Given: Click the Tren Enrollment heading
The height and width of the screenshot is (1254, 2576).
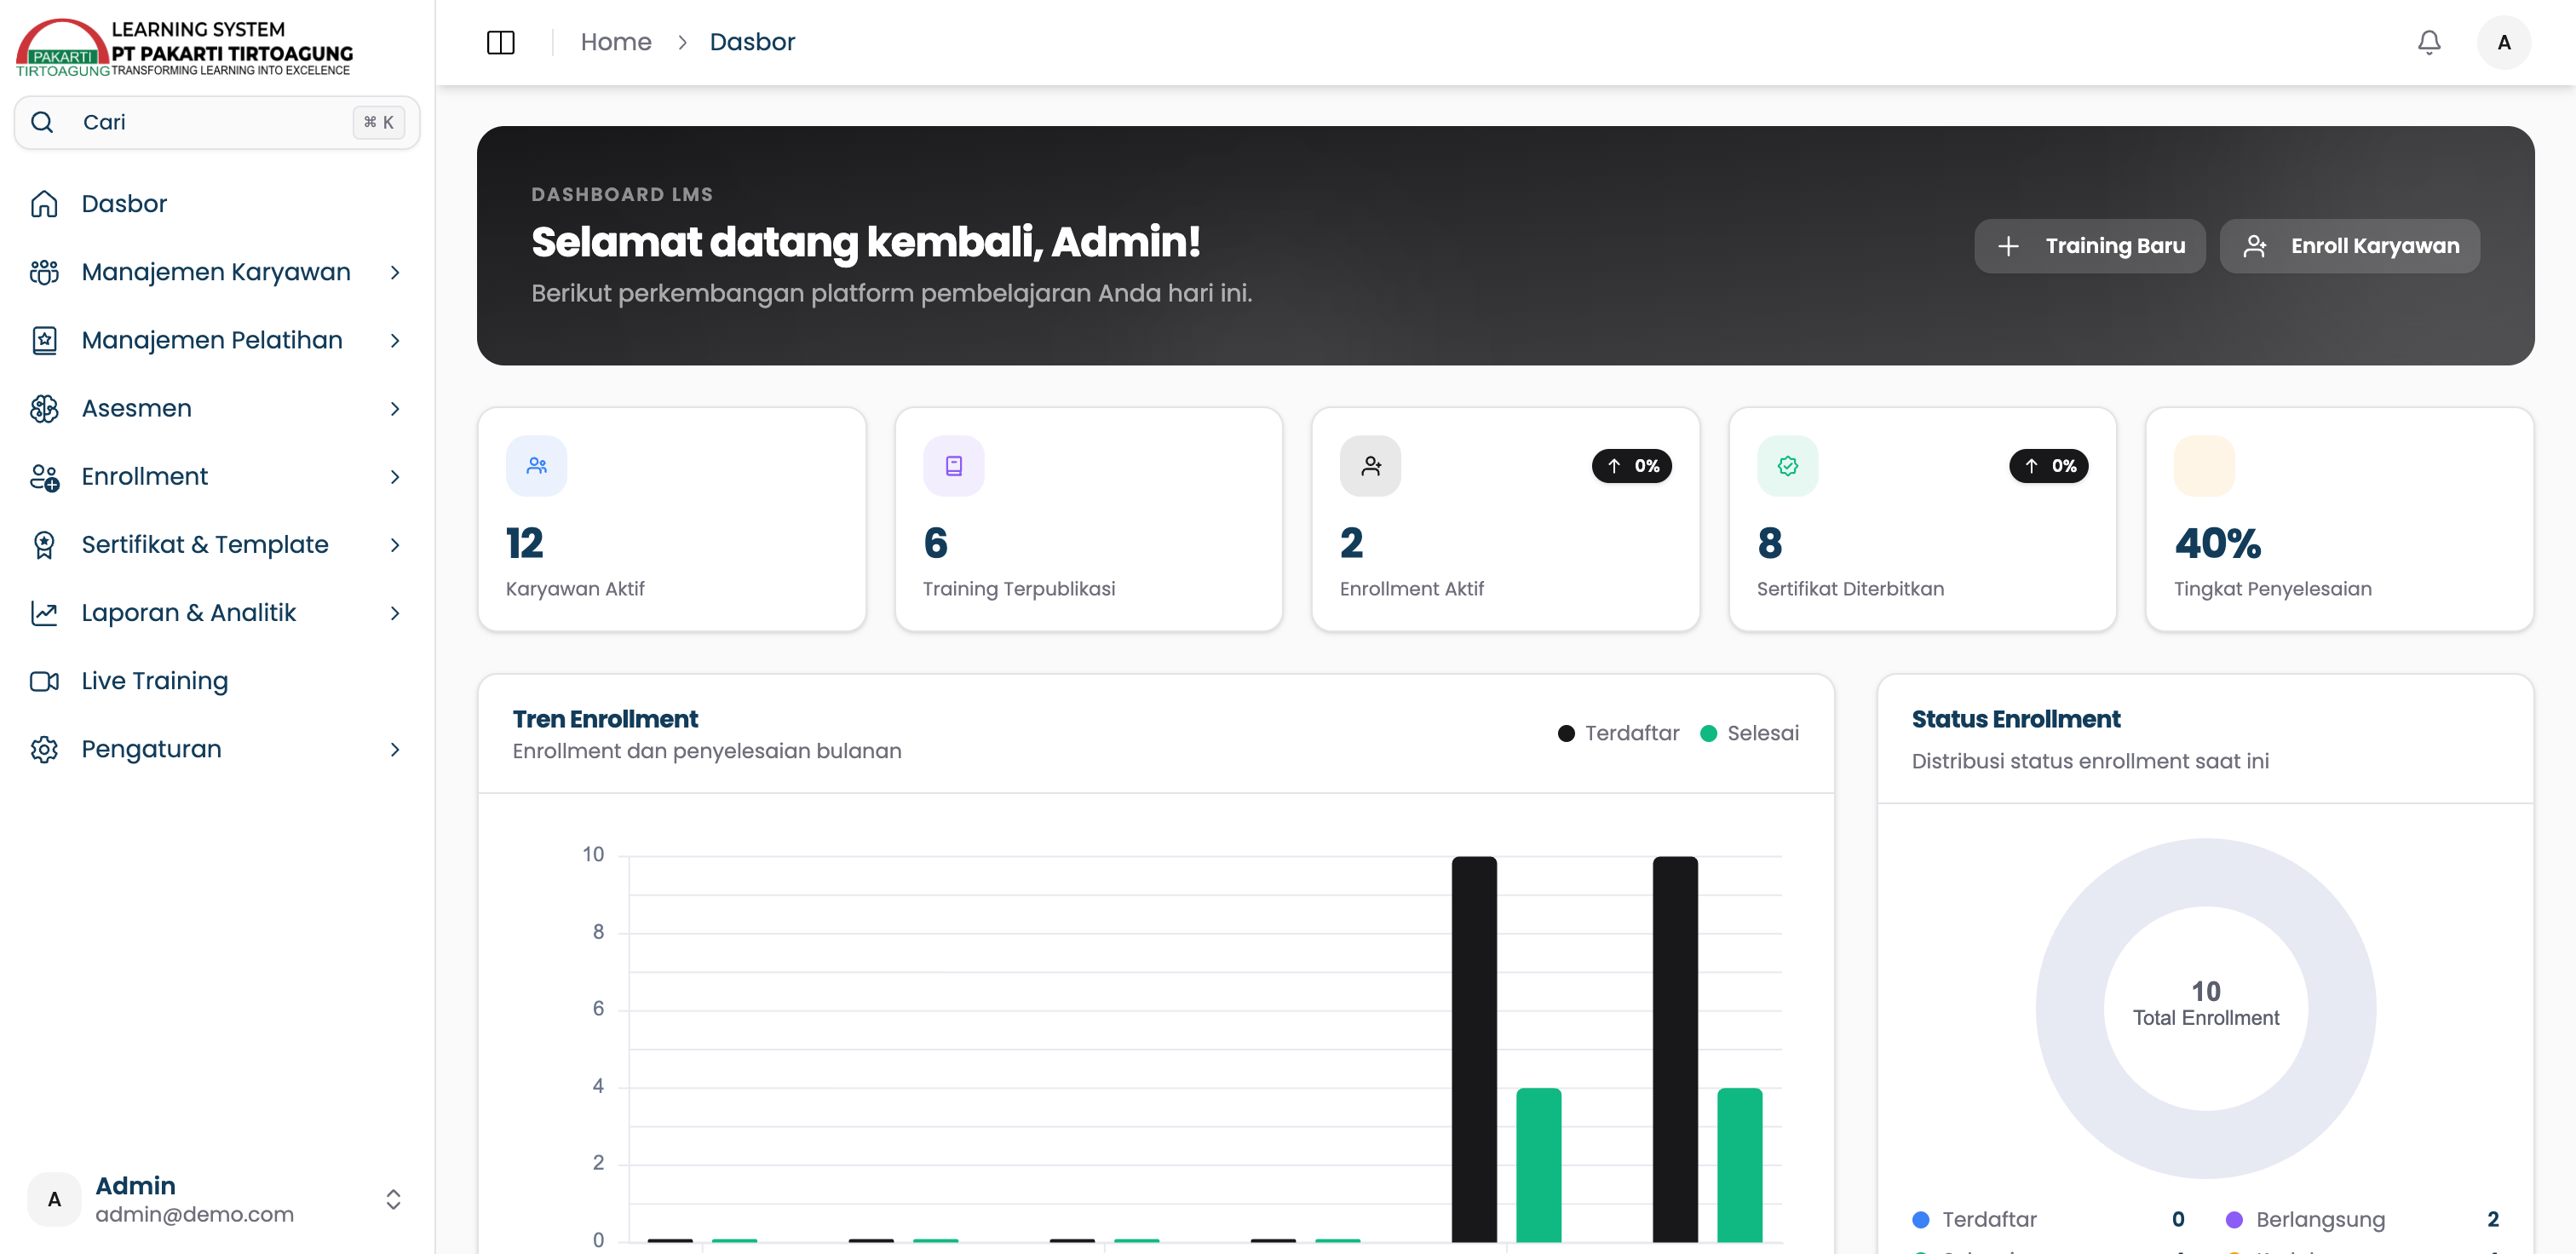Looking at the screenshot, I should point(605,719).
